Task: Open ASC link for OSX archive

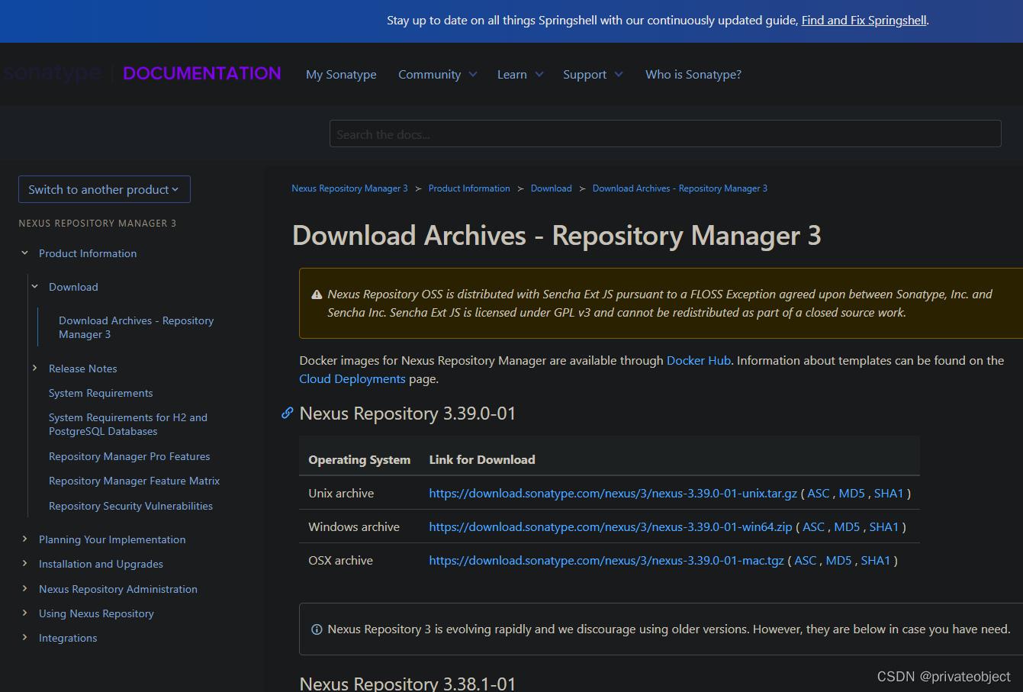Action: 806,561
